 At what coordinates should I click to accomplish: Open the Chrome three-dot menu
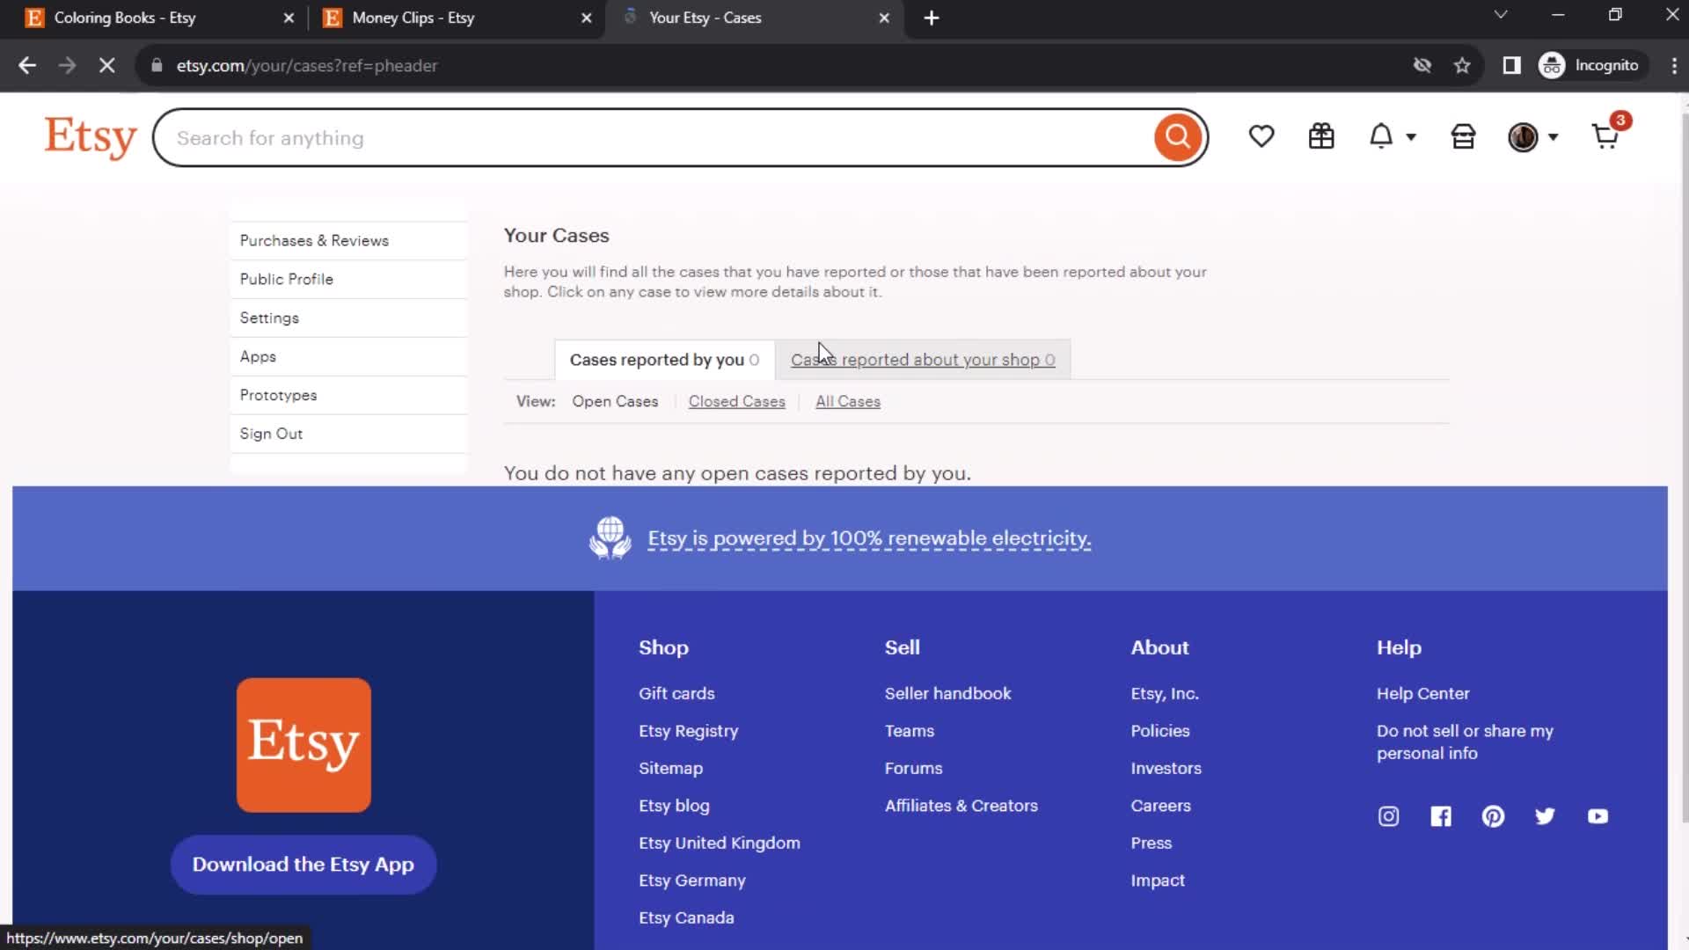pyautogui.click(x=1673, y=65)
